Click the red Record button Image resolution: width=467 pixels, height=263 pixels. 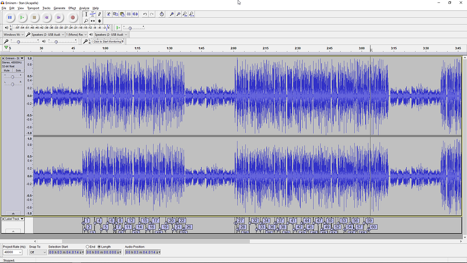pos(72,18)
